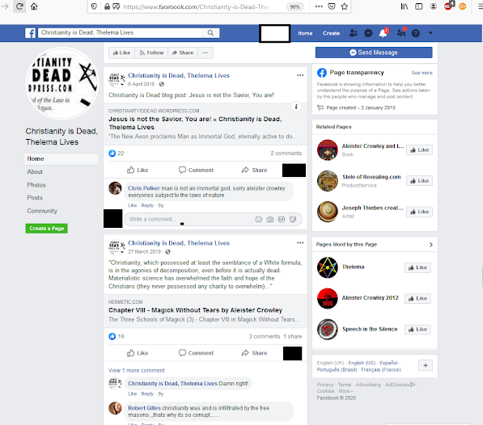Open the page's more options ellipsis button
The image size is (483, 425).
click(205, 53)
